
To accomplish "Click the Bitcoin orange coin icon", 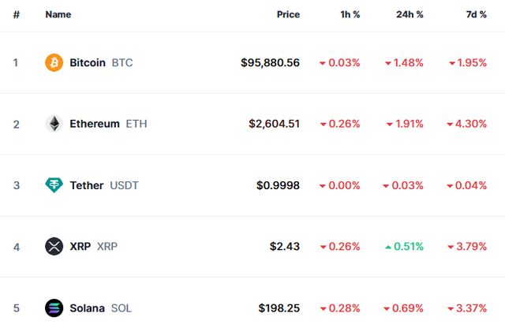I will (x=54, y=62).
